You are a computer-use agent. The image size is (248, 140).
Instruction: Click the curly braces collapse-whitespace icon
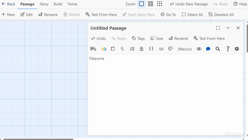point(151,49)
